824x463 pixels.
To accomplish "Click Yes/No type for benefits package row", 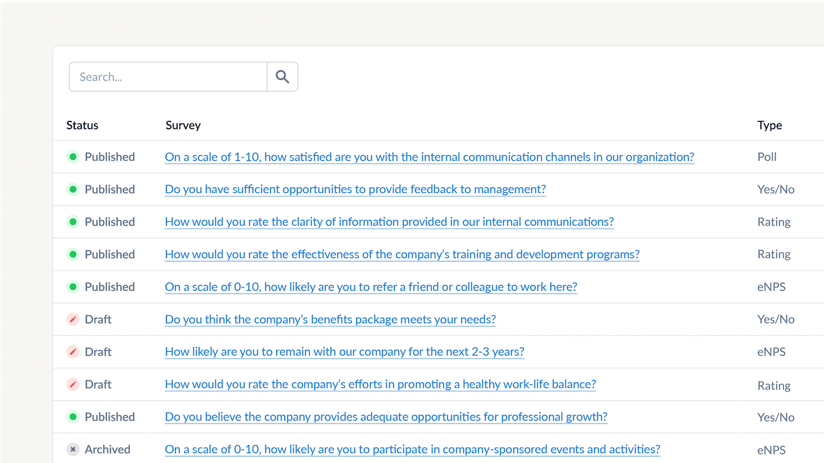I will pyautogui.click(x=776, y=320).
